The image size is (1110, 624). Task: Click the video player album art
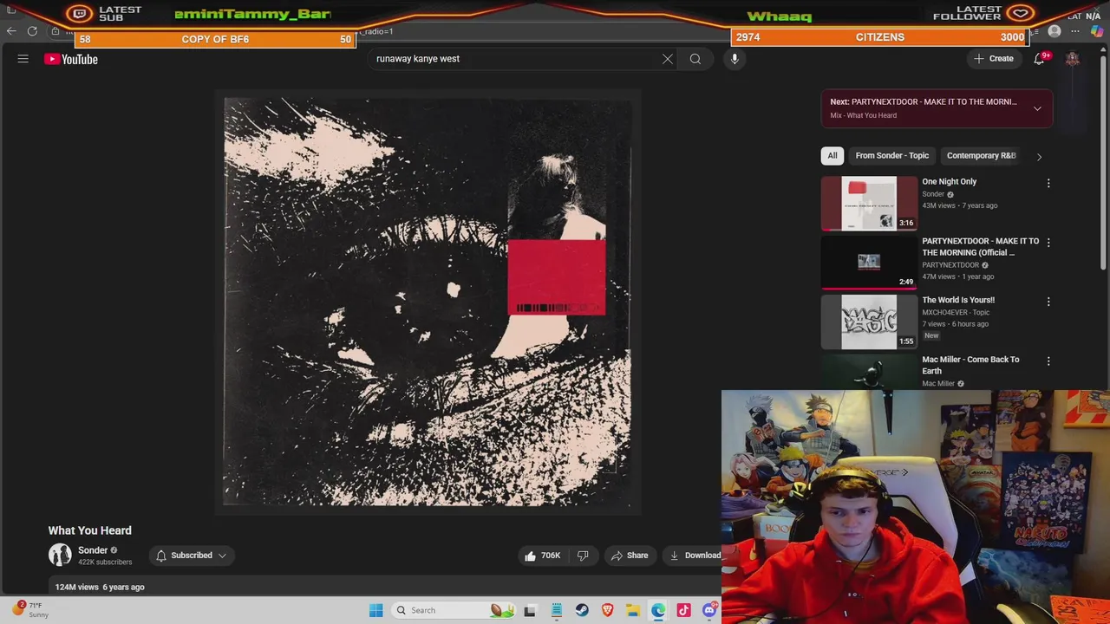pos(428,302)
